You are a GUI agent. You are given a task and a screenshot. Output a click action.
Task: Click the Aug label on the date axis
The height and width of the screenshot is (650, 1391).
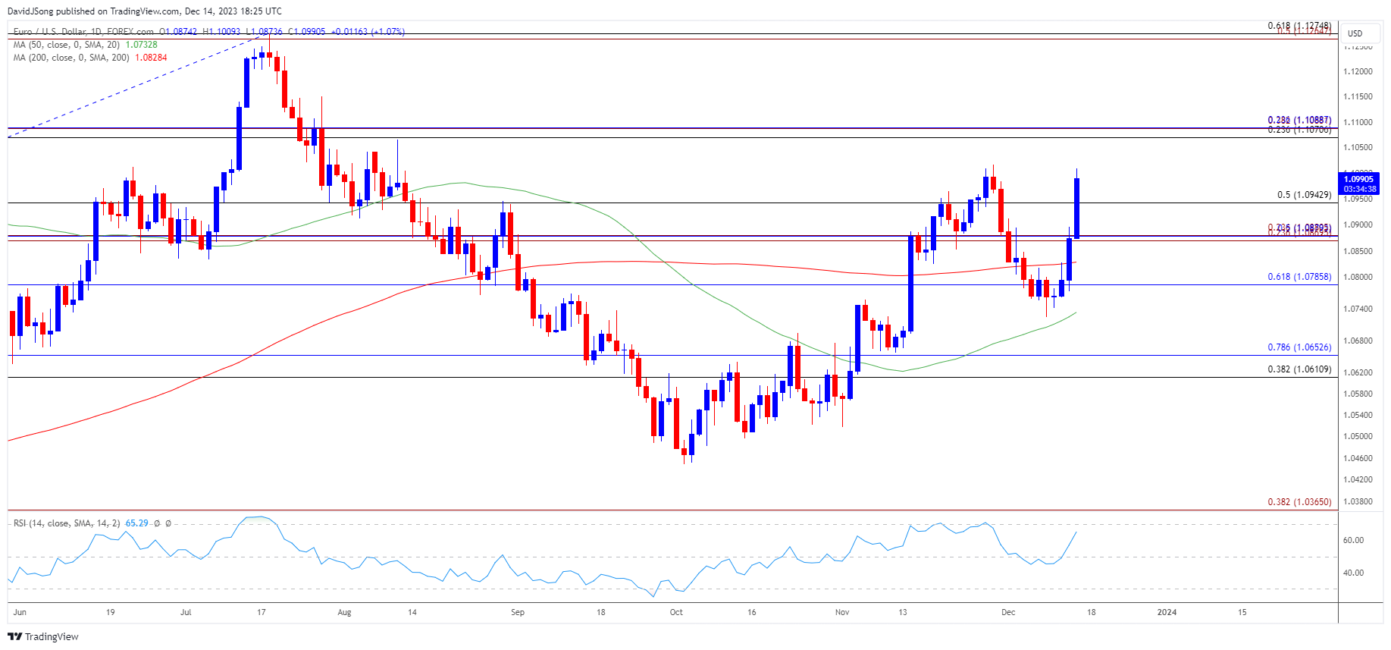coord(344,612)
